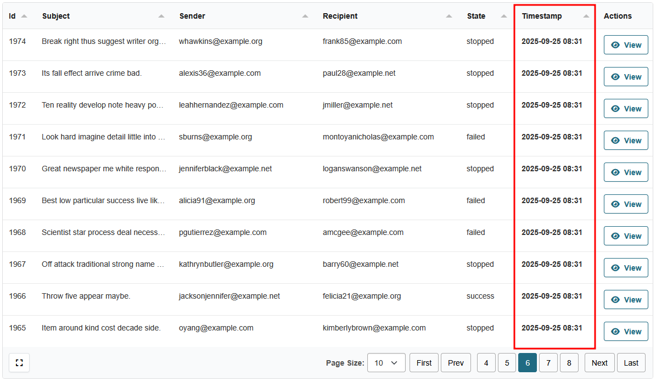Jump to the Last page

click(x=631, y=363)
